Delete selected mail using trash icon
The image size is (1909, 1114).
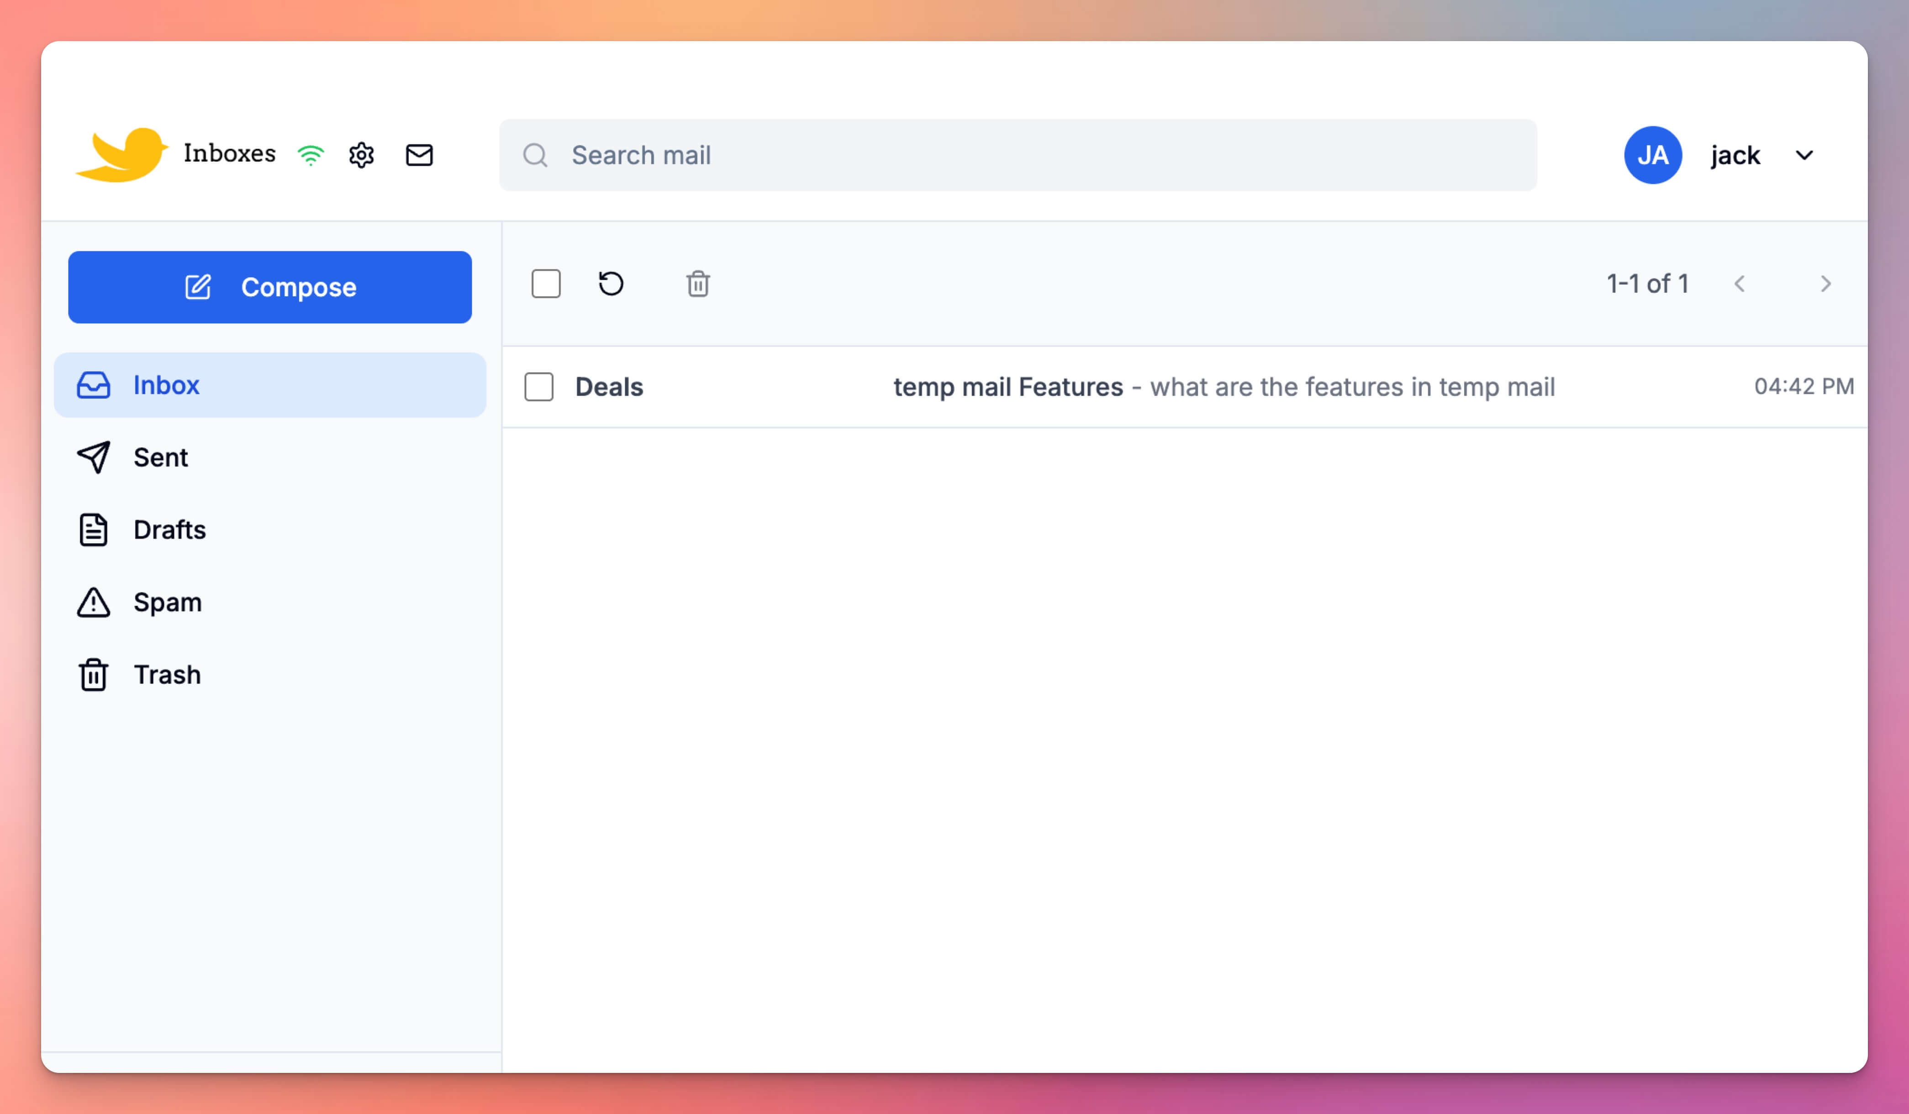point(698,284)
